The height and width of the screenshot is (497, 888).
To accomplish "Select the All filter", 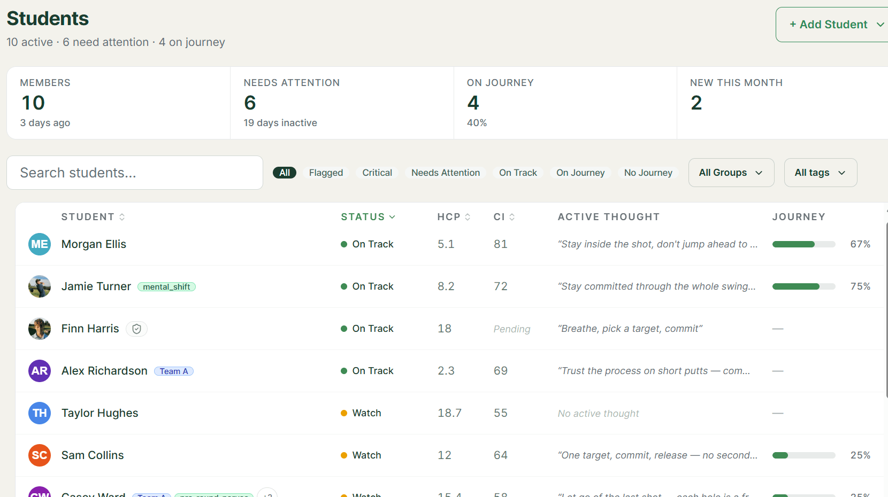I will click(285, 173).
